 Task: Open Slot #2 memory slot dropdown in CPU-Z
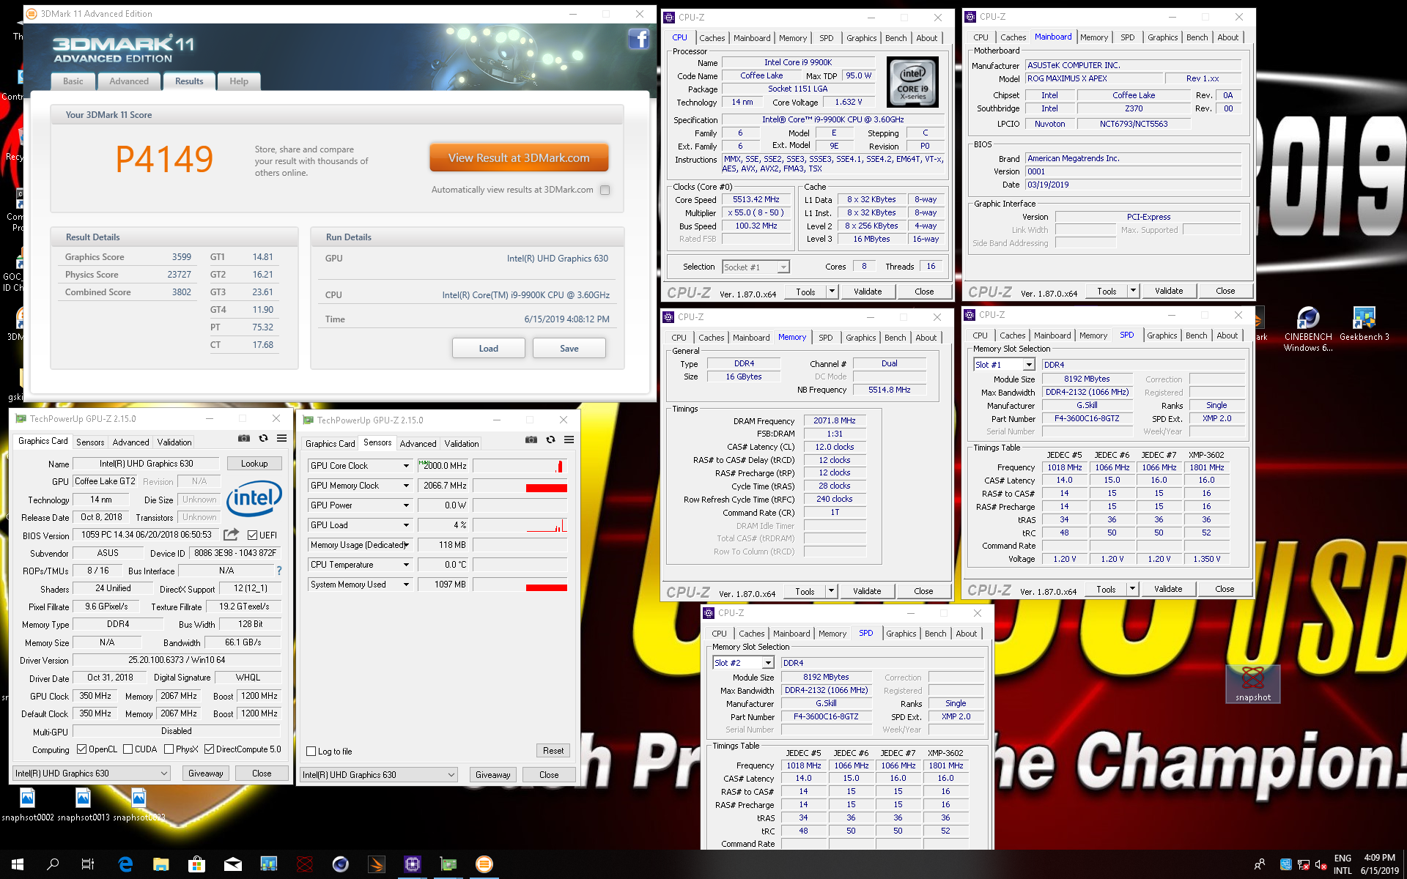(768, 663)
